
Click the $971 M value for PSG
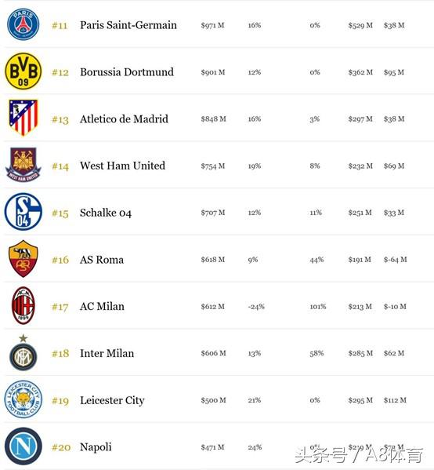[x=212, y=25]
